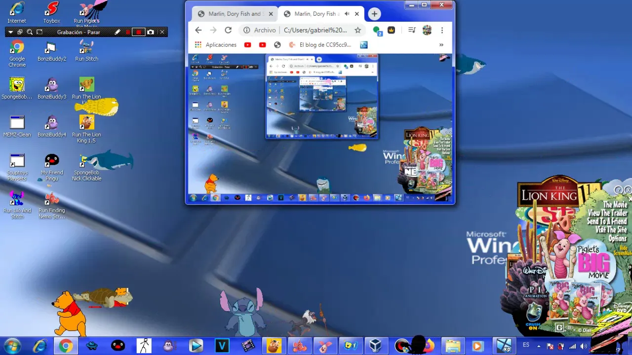Open the Chrome three-dot menu
Screen dimensions: 632x355
442,30
